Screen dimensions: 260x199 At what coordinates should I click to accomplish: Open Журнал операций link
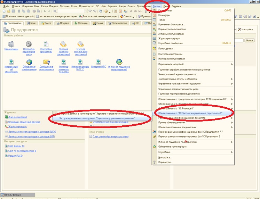point(17,117)
